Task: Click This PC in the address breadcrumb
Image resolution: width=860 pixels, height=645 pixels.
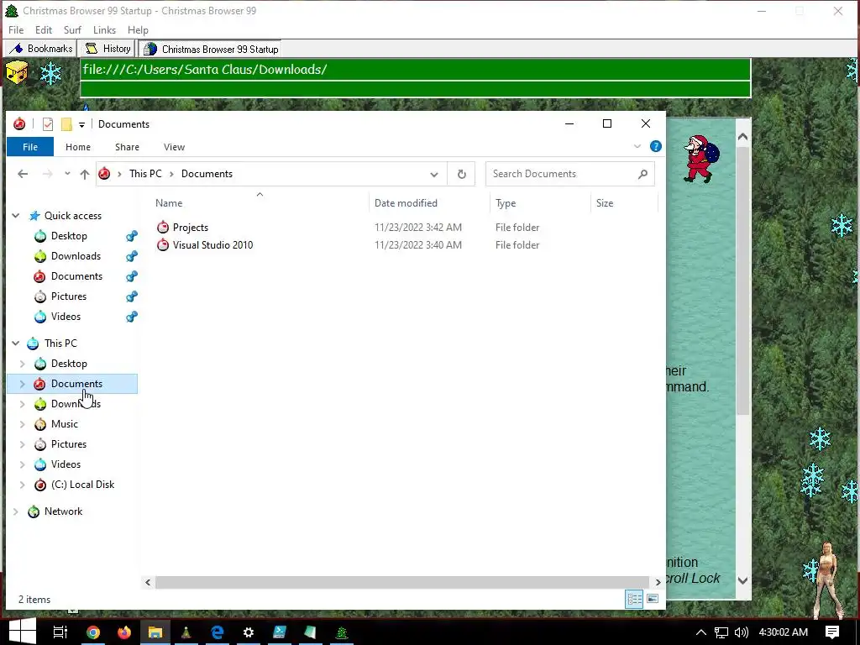Action: (145, 174)
